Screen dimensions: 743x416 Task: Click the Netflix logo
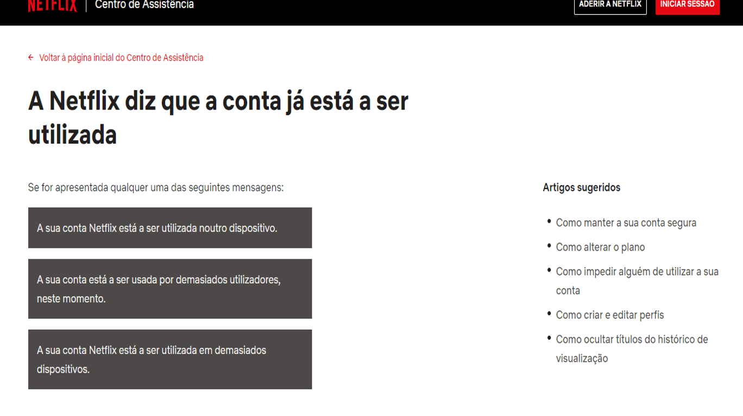[x=53, y=5]
